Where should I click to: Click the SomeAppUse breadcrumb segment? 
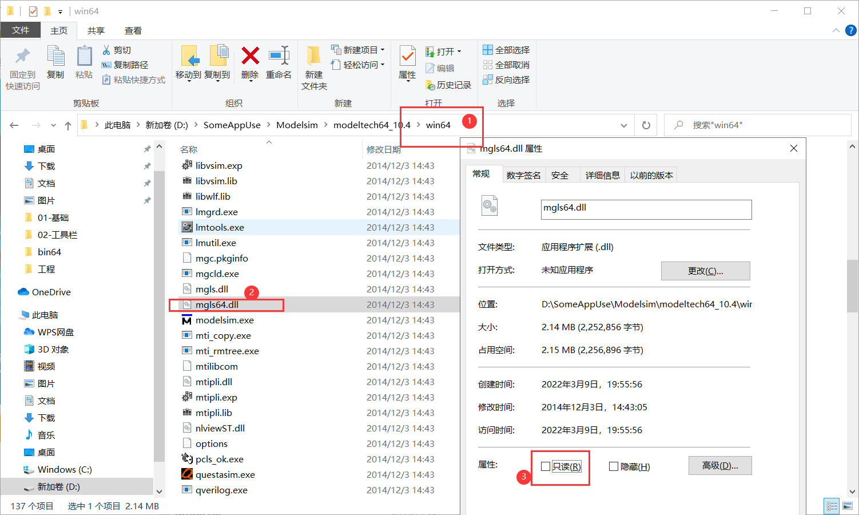click(x=232, y=125)
